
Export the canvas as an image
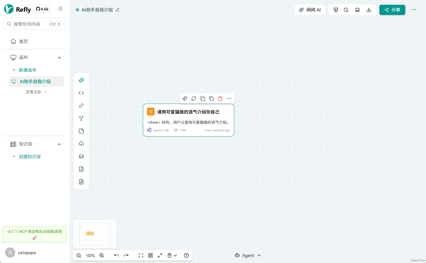[x=357, y=10]
